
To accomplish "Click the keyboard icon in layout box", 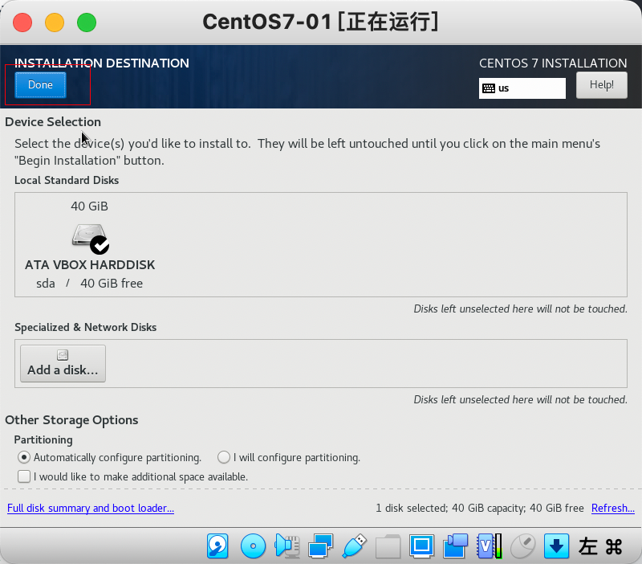I will tap(489, 88).
